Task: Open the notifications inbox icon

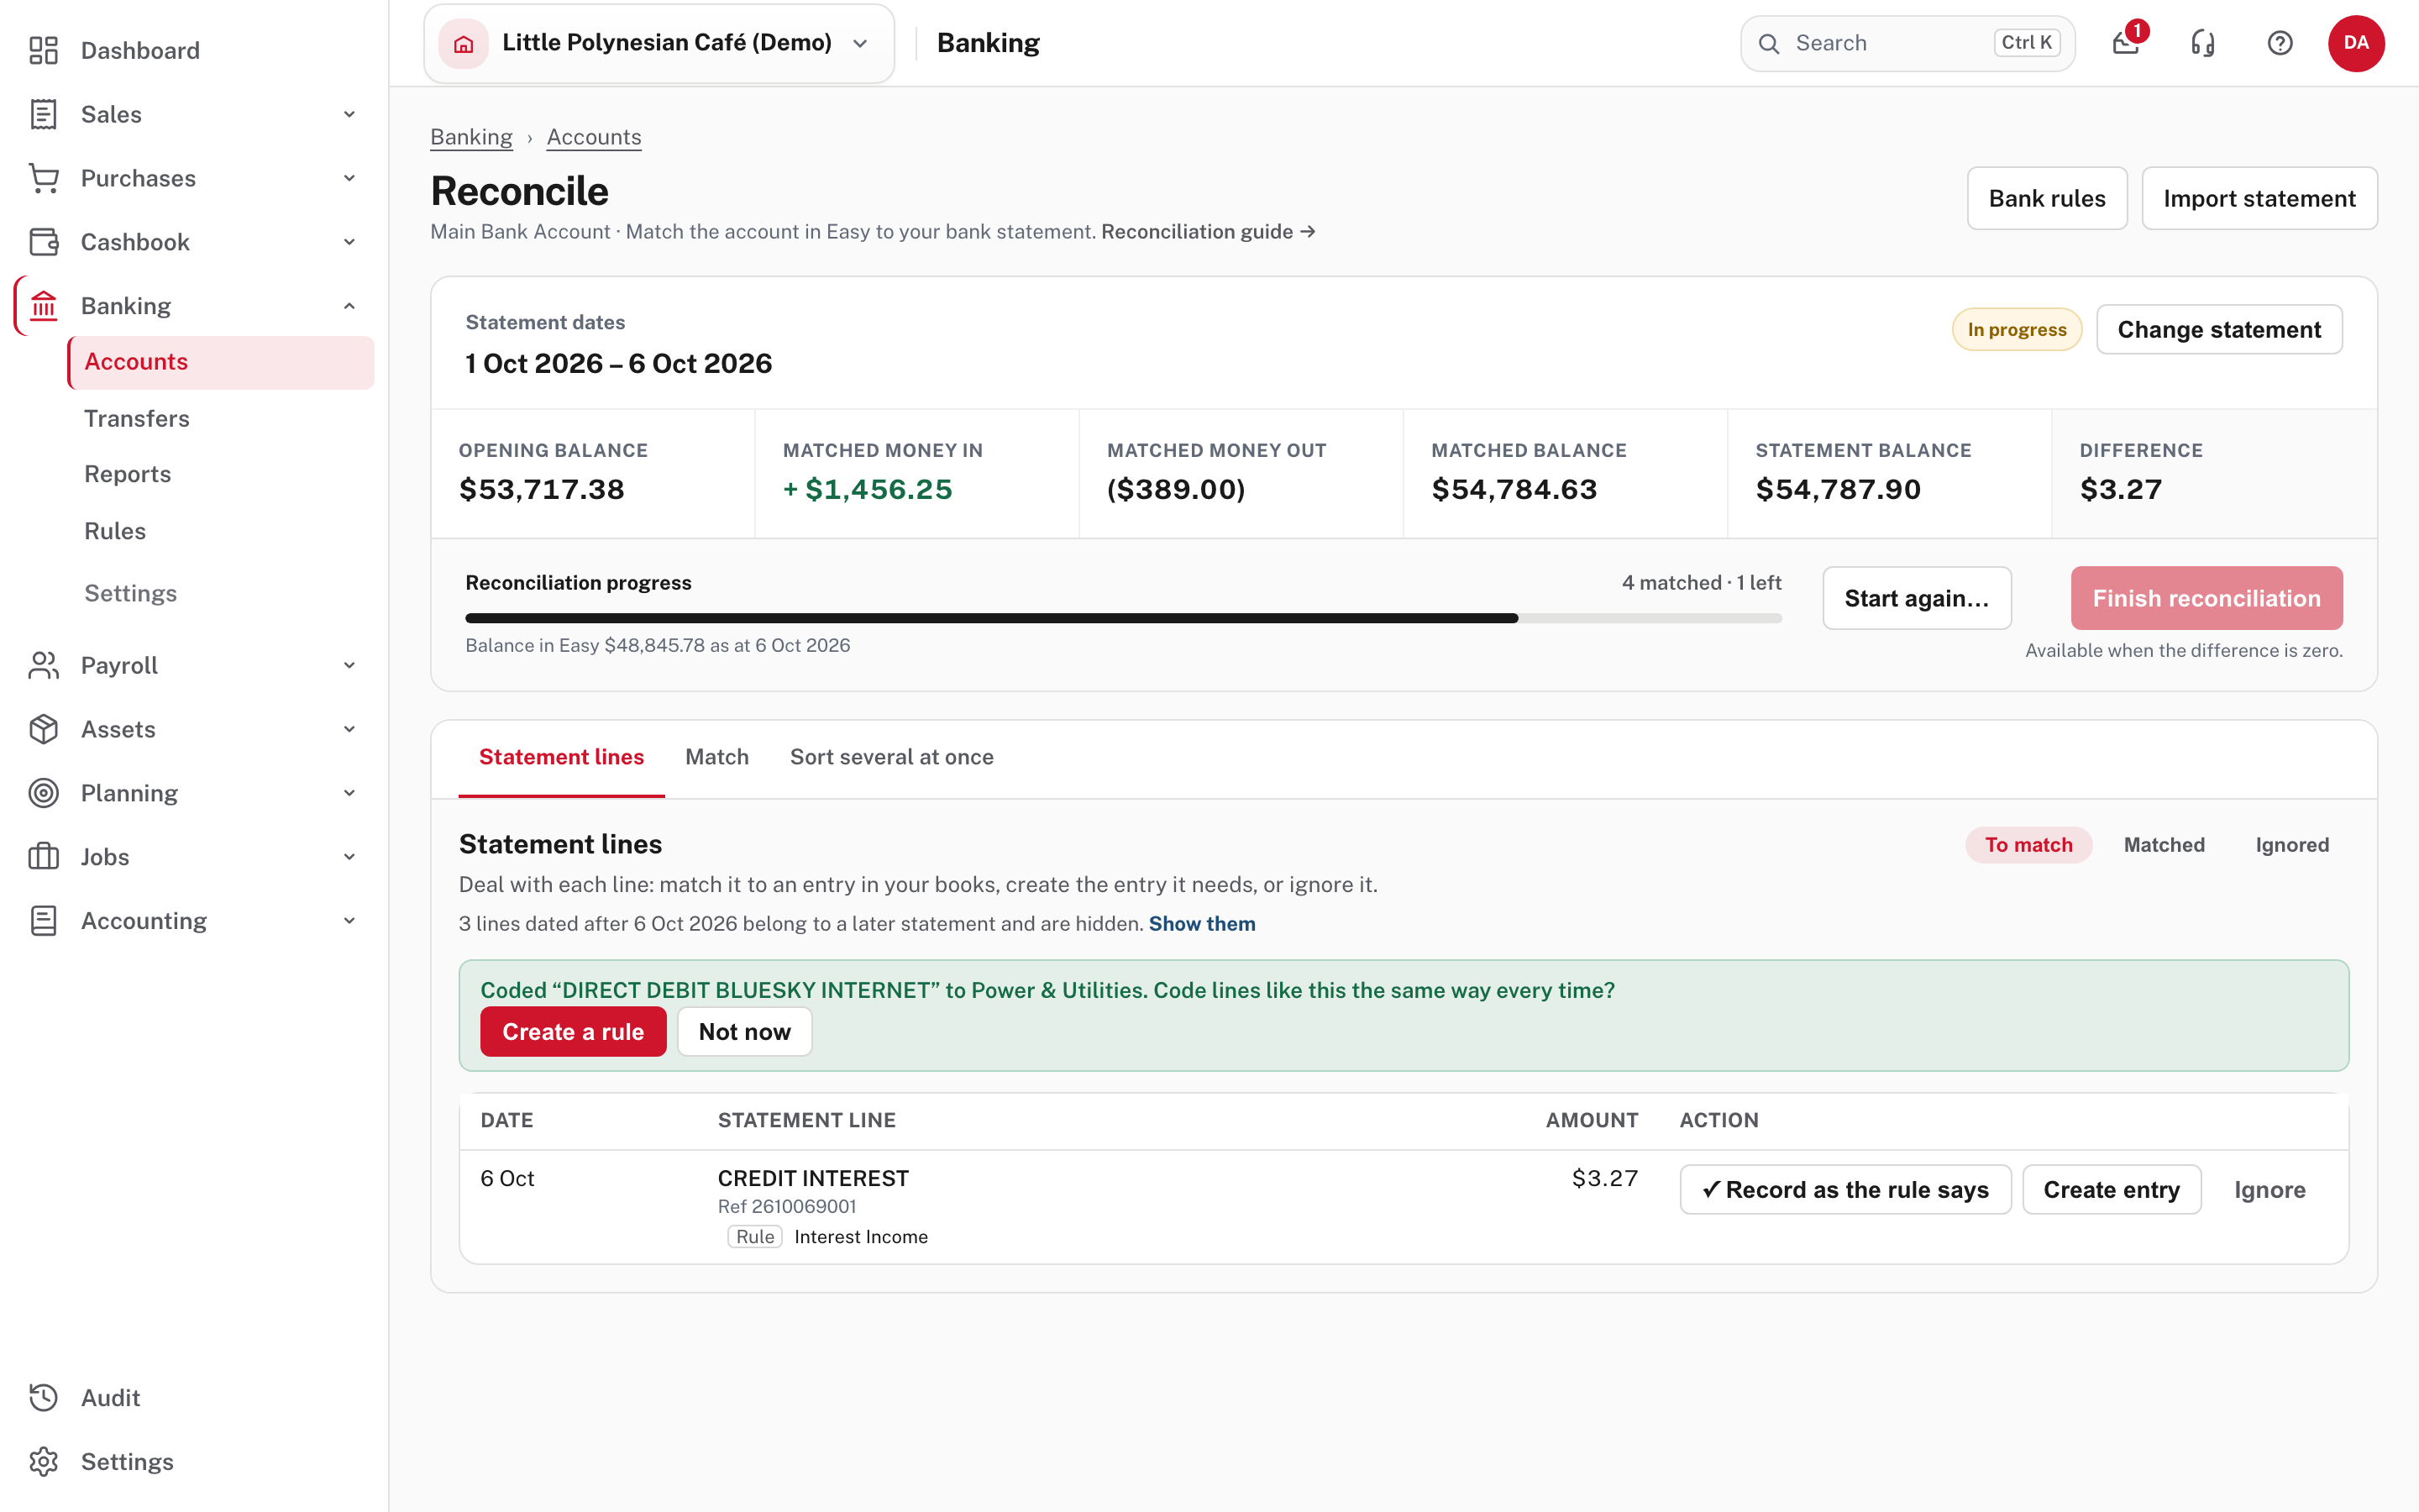Action: pos(2126,43)
